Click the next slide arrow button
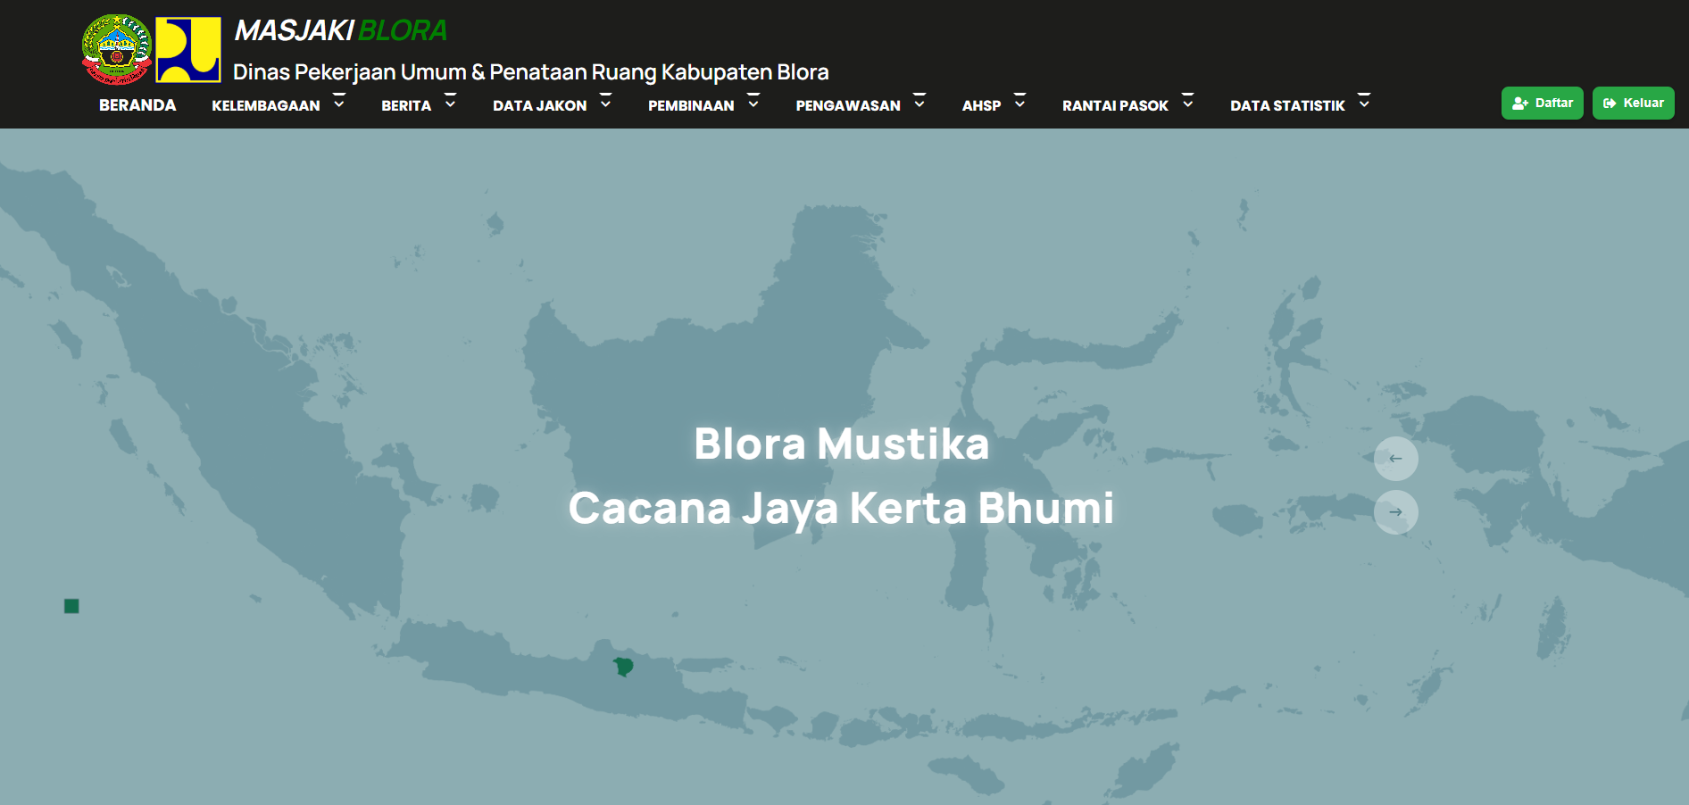Viewport: 1689px width, 805px height. pos(1395,512)
